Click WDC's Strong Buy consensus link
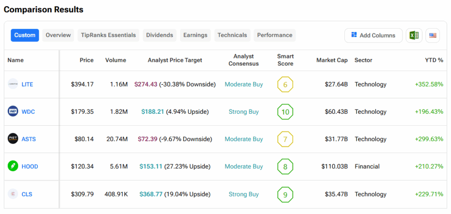Screen dimensions: 451x214 (244, 112)
